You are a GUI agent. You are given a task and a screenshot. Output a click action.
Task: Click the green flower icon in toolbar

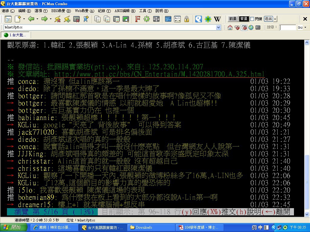pyautogui.click(x=208, y=19)
